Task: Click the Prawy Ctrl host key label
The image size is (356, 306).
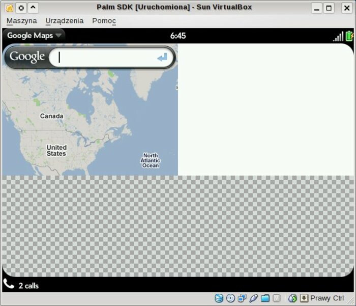Action: (x=327, y=298)
